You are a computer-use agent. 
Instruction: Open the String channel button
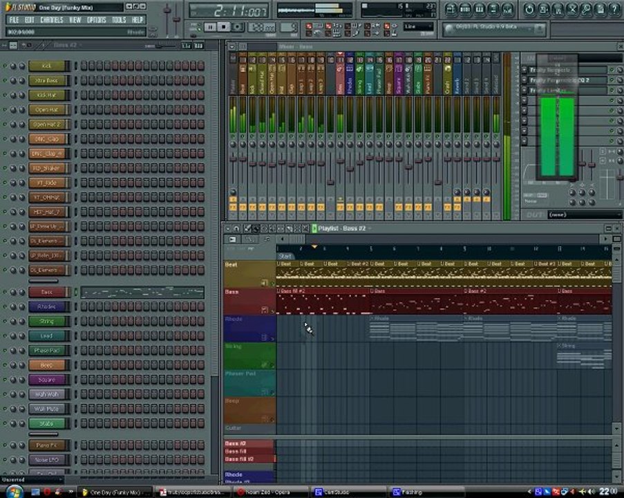coord(47,321)
